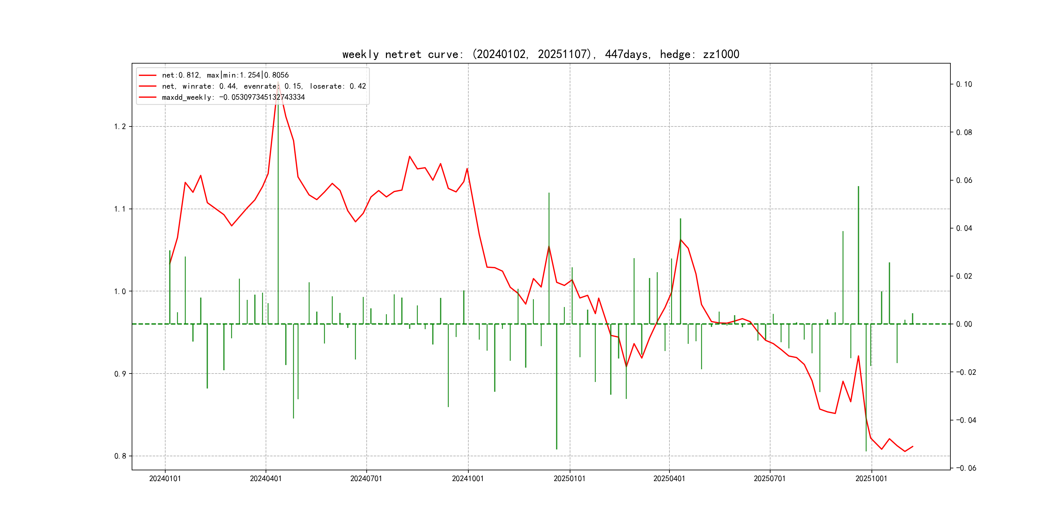Screen dimensions: 1056x528
Task: Click red line swatch beside net:0.812
Action: [x=148, y=75]
